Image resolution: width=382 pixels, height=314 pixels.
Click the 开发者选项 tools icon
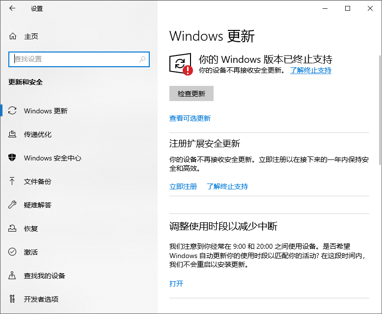click(12, 299)
